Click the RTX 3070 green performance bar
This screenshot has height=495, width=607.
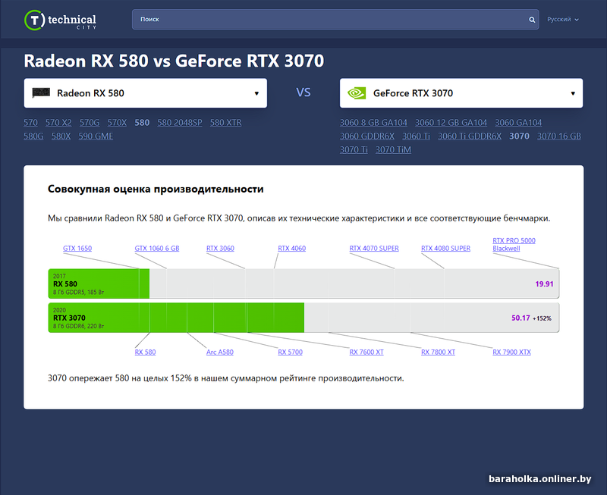coord(176,318)
